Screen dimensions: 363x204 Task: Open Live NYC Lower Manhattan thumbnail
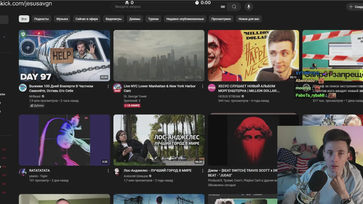[x=159, y=56]
